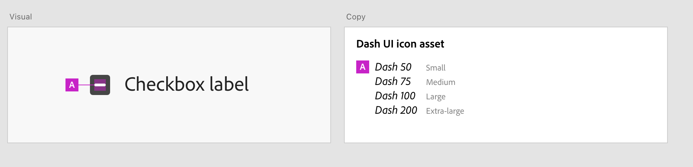Click the white dash icon inside the checkbox

(100, 85)
